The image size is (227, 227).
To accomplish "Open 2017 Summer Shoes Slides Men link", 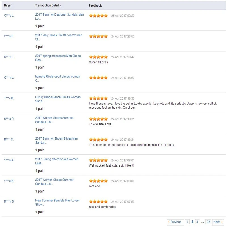I will (56, 140).
